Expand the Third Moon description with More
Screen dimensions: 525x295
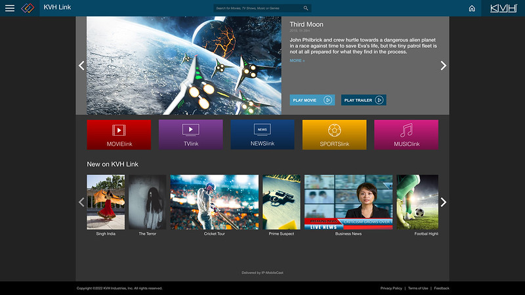[297, 61]
